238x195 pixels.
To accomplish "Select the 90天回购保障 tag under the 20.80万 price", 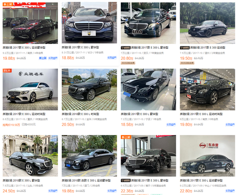I will (x=128, y=63).
